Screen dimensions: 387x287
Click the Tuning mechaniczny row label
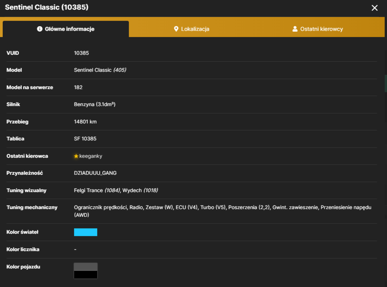click(32, 208)
